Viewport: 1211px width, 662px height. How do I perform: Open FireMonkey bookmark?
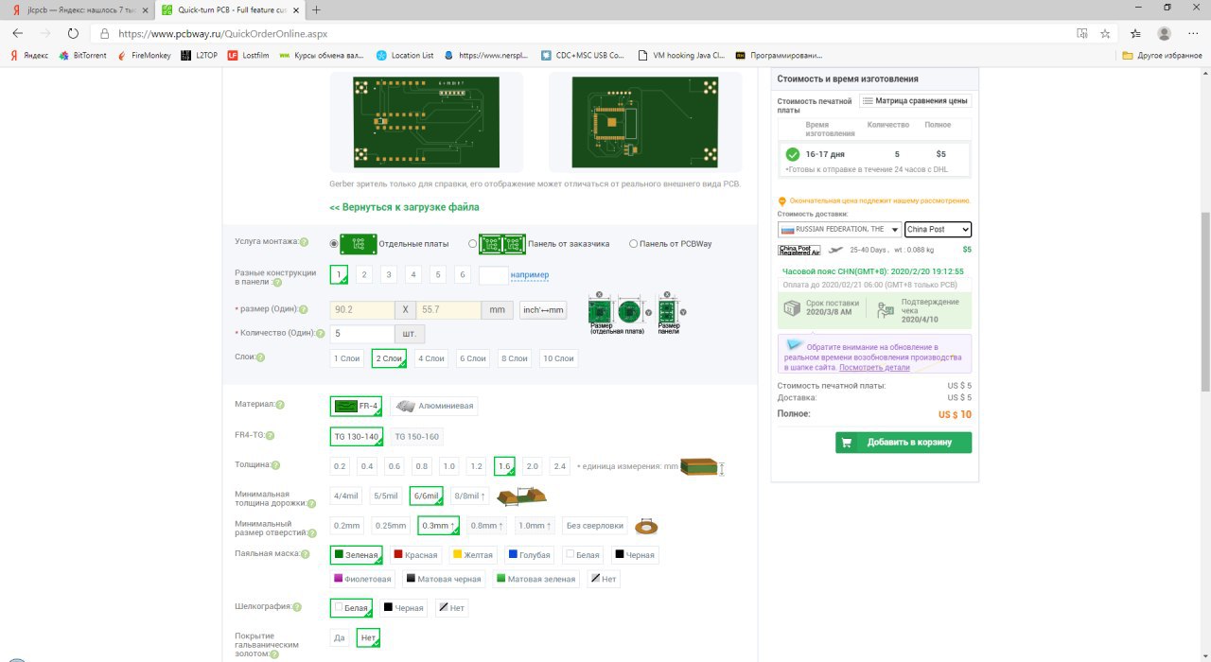click(145, 55)
